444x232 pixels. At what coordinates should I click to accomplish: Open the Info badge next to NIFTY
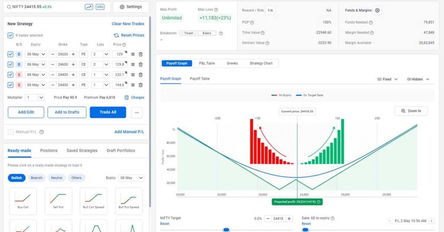pyautogui.click(x=100, y=7)
